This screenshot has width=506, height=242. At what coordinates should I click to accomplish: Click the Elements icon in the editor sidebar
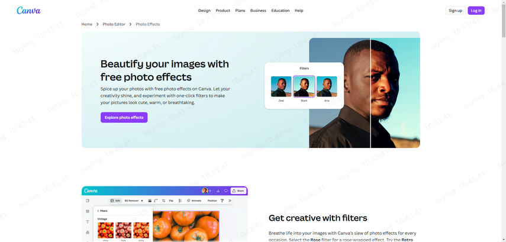[x=88, y=211]
